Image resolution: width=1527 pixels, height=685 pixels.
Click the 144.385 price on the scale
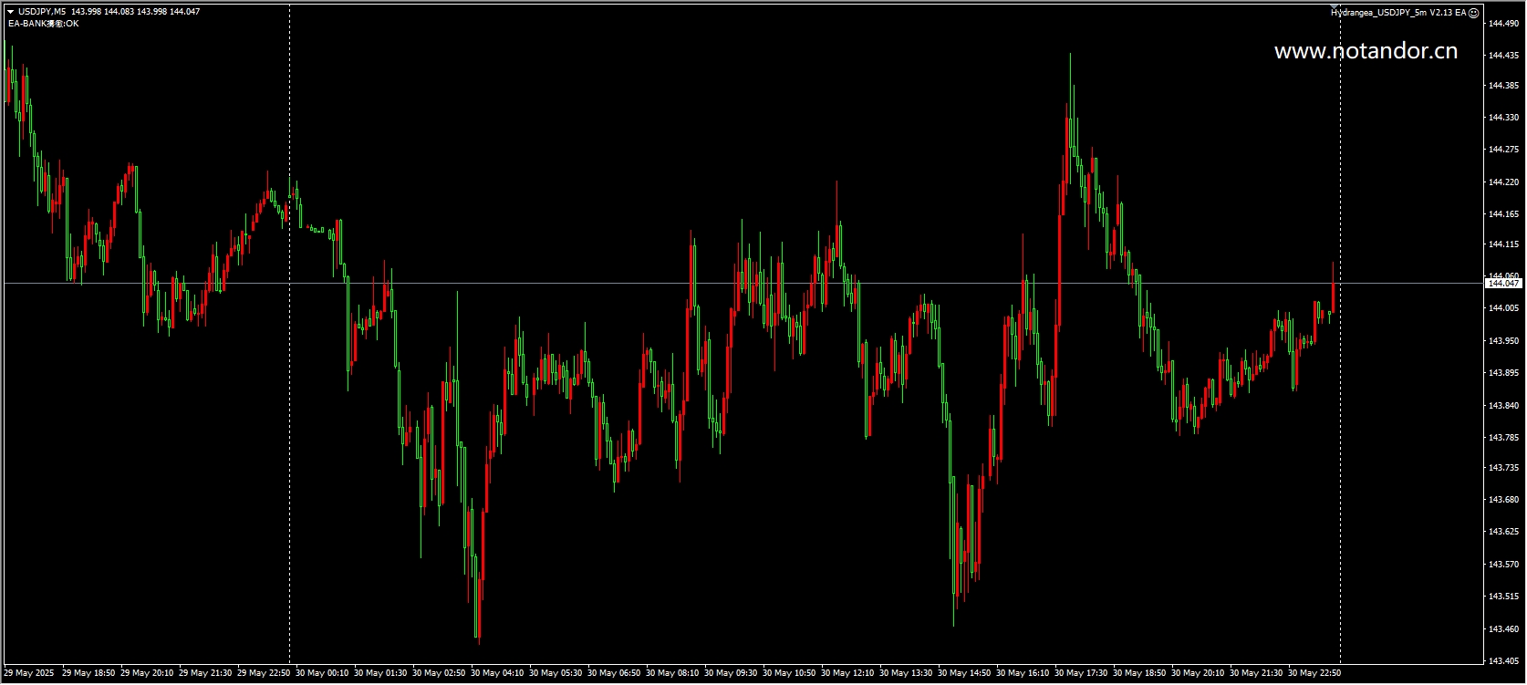pos(1503,86)
